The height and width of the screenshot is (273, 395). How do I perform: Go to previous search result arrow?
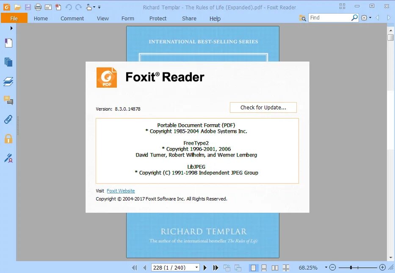[377, 18]
